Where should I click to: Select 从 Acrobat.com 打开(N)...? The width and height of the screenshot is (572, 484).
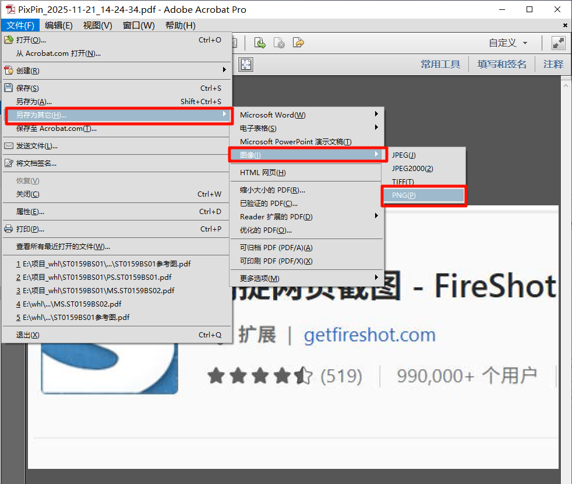point(116,54)
